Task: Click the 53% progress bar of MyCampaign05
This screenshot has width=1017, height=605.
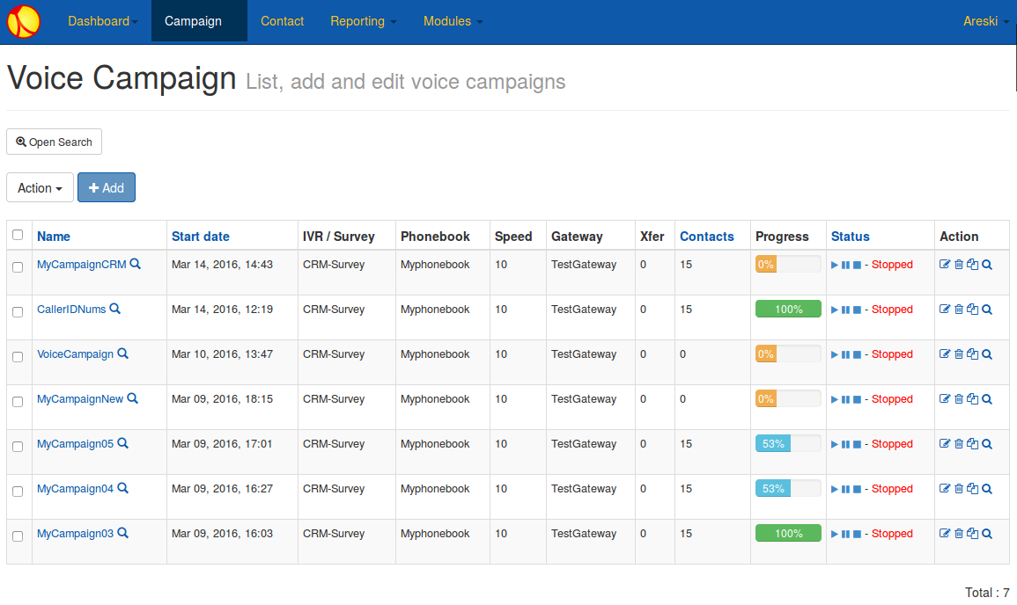Action: [773, 443]
